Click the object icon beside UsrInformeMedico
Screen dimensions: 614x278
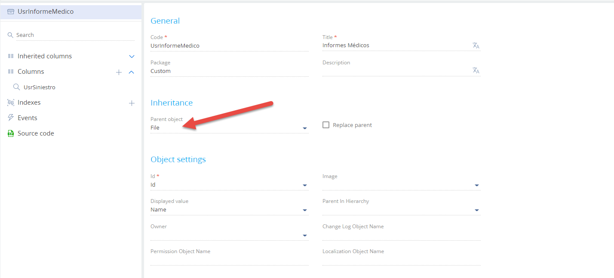click(11, 12)
